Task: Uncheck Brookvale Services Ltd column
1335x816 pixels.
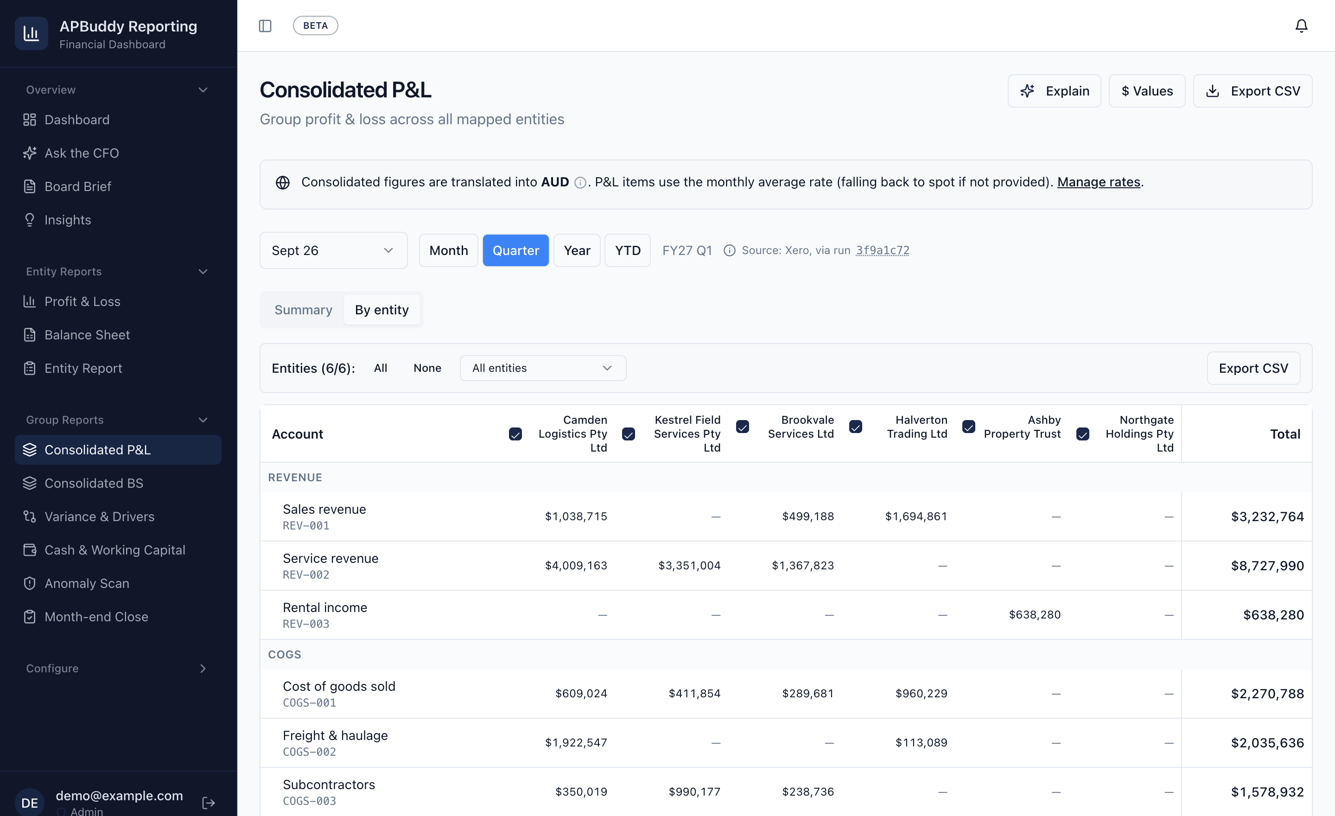Action: click(x=742, y=427)
